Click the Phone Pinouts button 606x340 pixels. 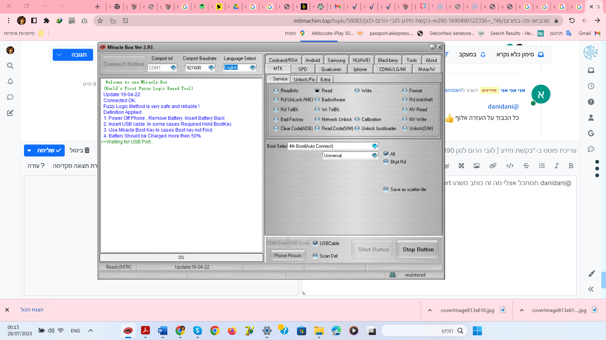(x=288, y=256)
